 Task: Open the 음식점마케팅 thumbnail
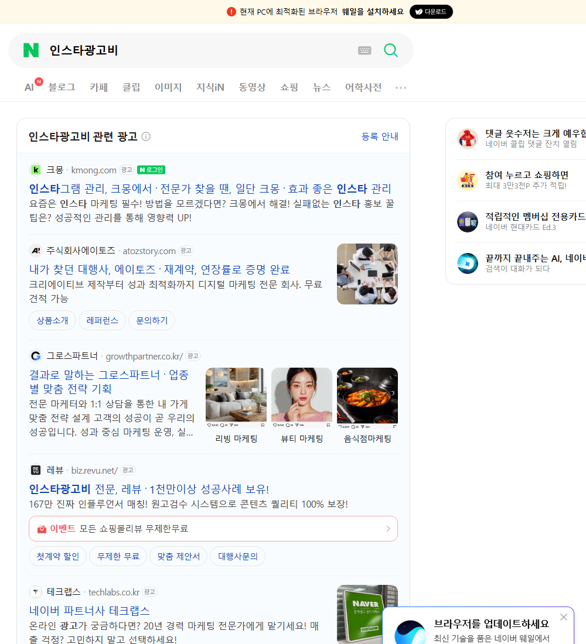[367, 398]
